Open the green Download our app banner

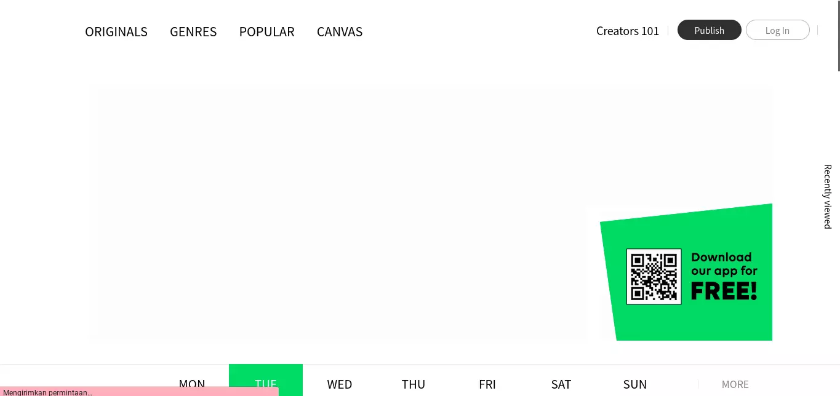[687, 272]
